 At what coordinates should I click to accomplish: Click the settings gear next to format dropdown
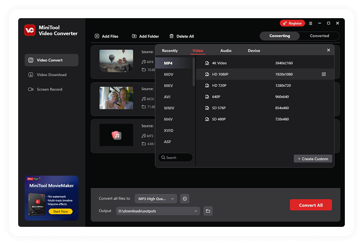point(185,198)
